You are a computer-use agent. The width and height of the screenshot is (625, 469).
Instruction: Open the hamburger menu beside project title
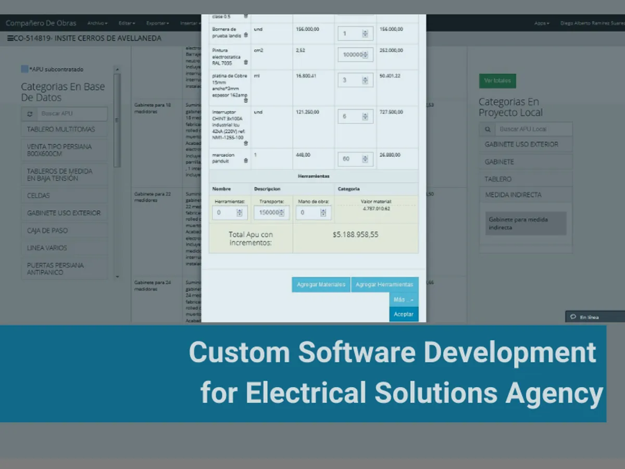(10, 39)
